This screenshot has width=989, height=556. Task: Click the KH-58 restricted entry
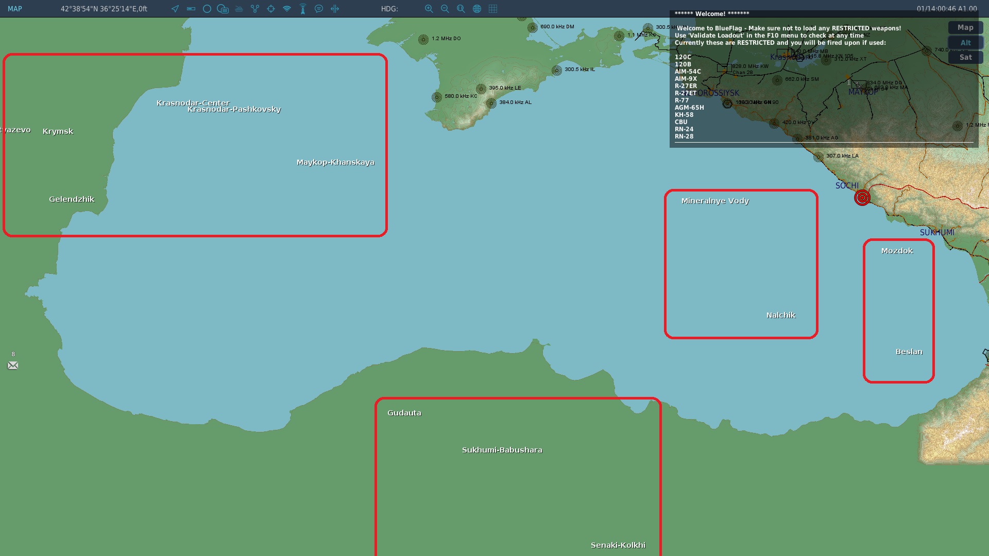(x=684, y=115)
